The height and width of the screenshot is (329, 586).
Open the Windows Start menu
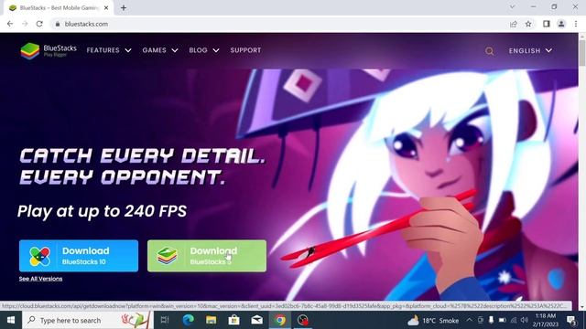click(x=11, y=320)
